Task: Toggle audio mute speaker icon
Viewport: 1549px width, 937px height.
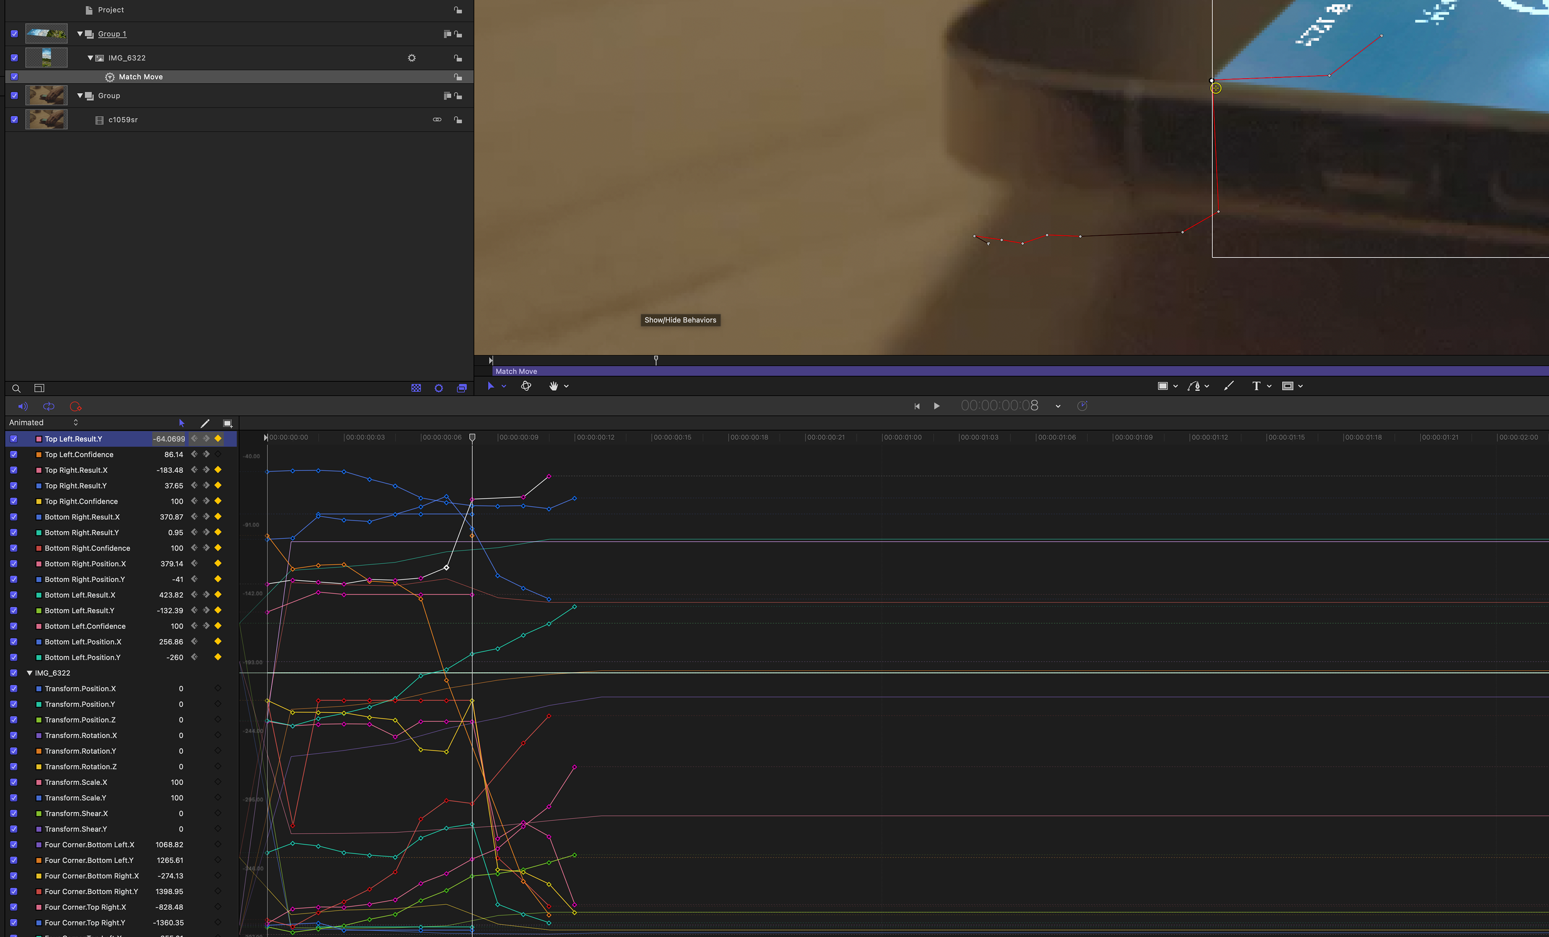Action: [23, 406]
